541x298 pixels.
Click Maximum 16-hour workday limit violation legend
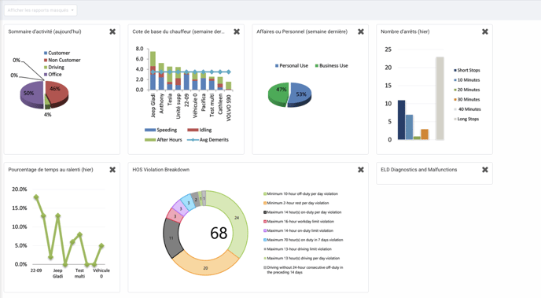coord(299,222)
